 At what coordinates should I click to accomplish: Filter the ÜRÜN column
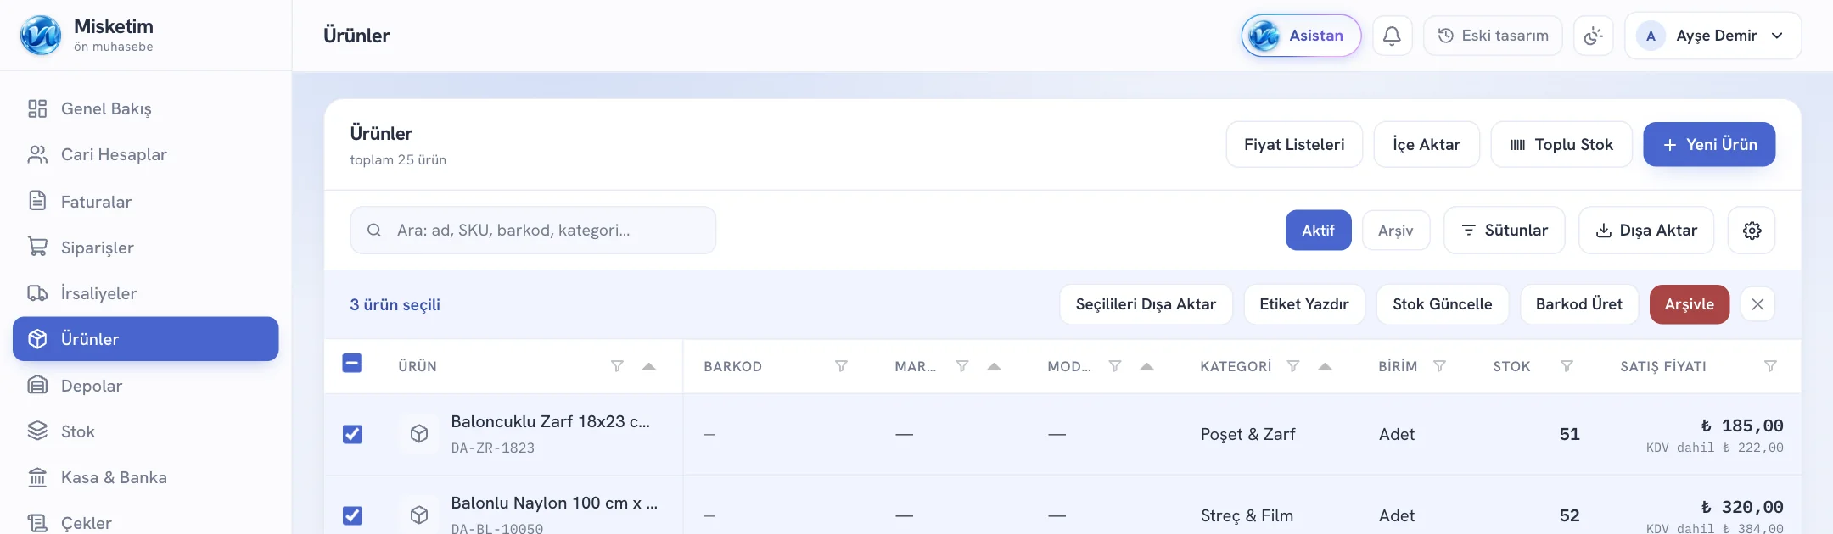(617, 366)
